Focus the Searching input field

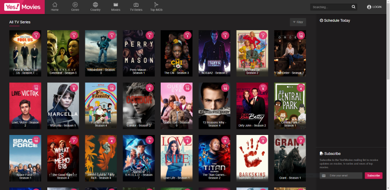(x=331, y=7)
